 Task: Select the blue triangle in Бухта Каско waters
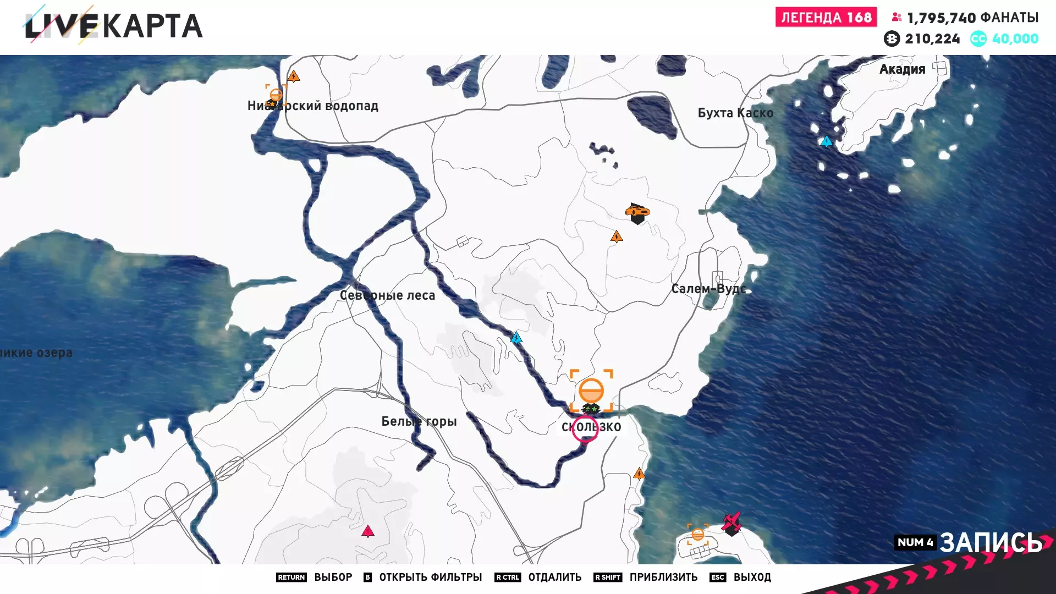[826, 141]
